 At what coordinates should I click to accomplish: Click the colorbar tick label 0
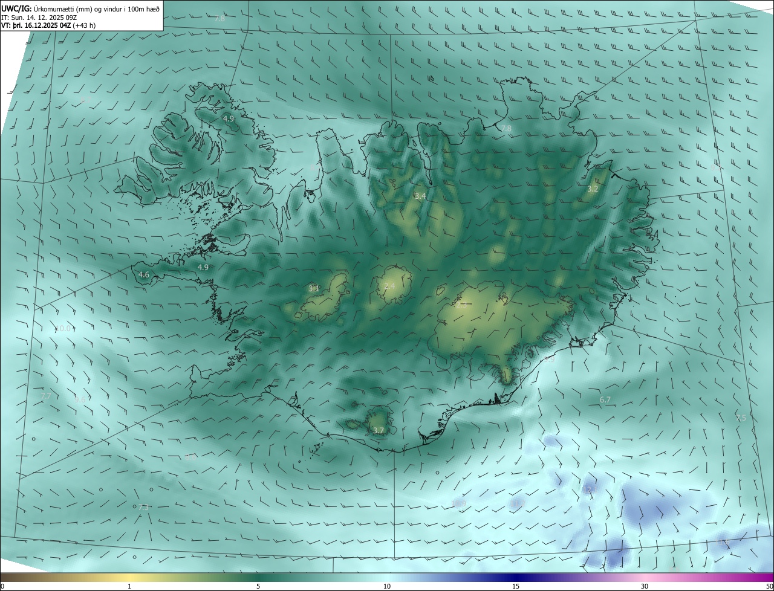[x=2, y=586]
